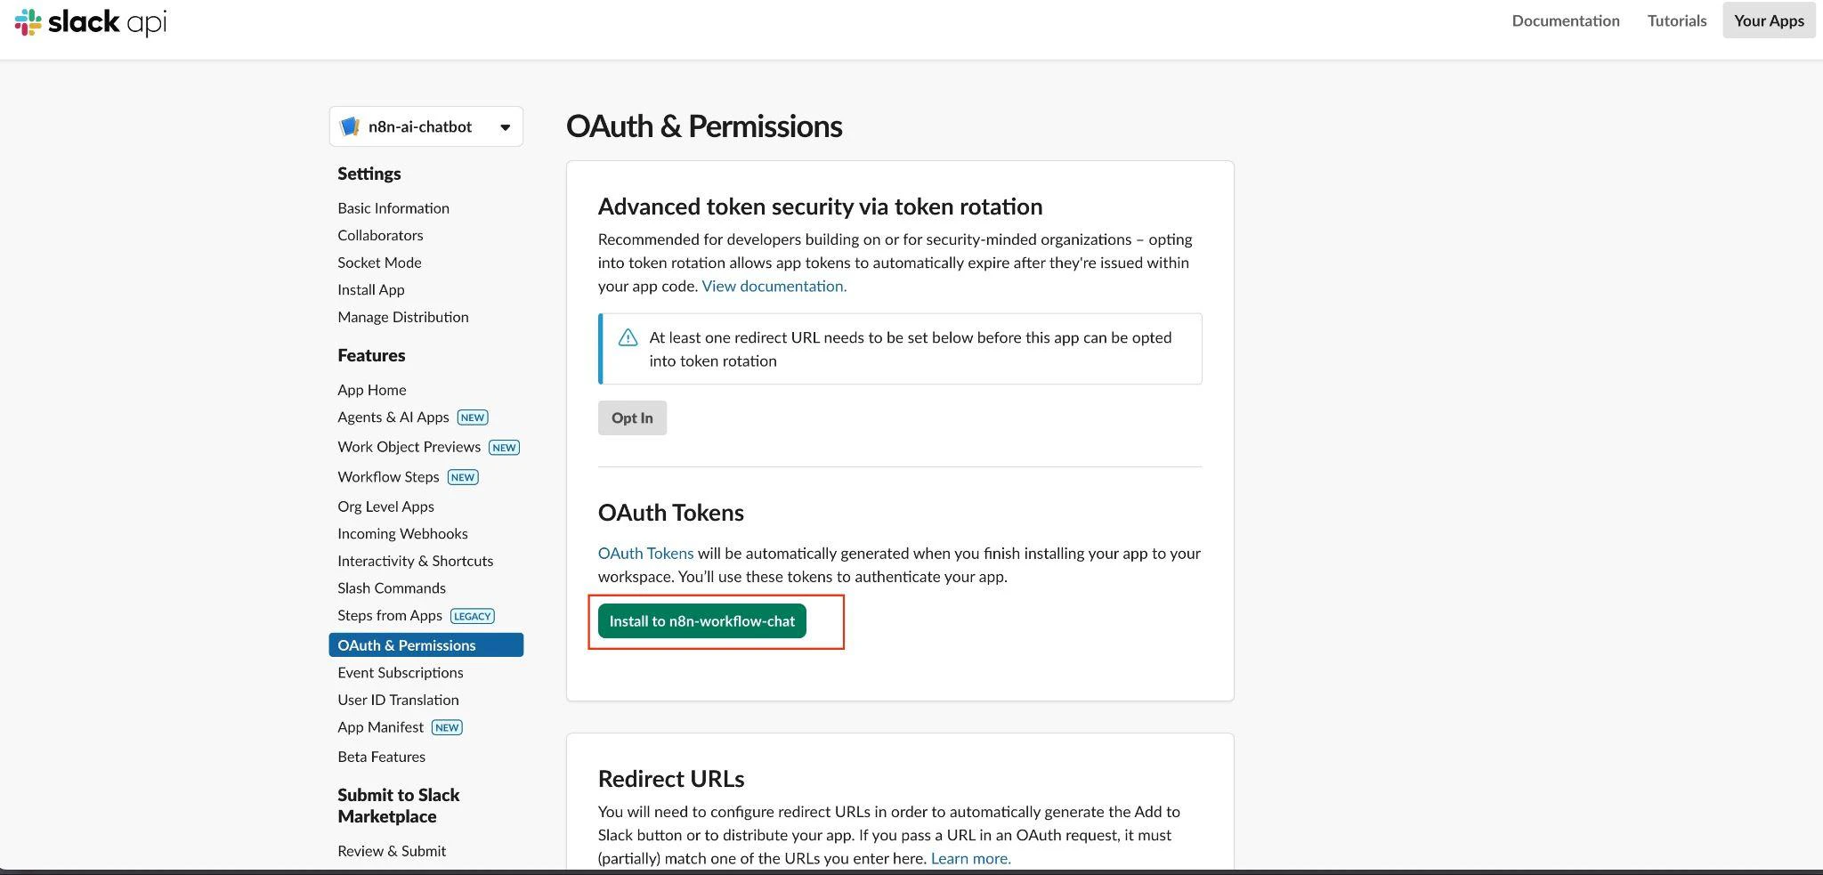Navigate to Basic Information settings
Screen dimensions: 1823x875
[393, 207]
